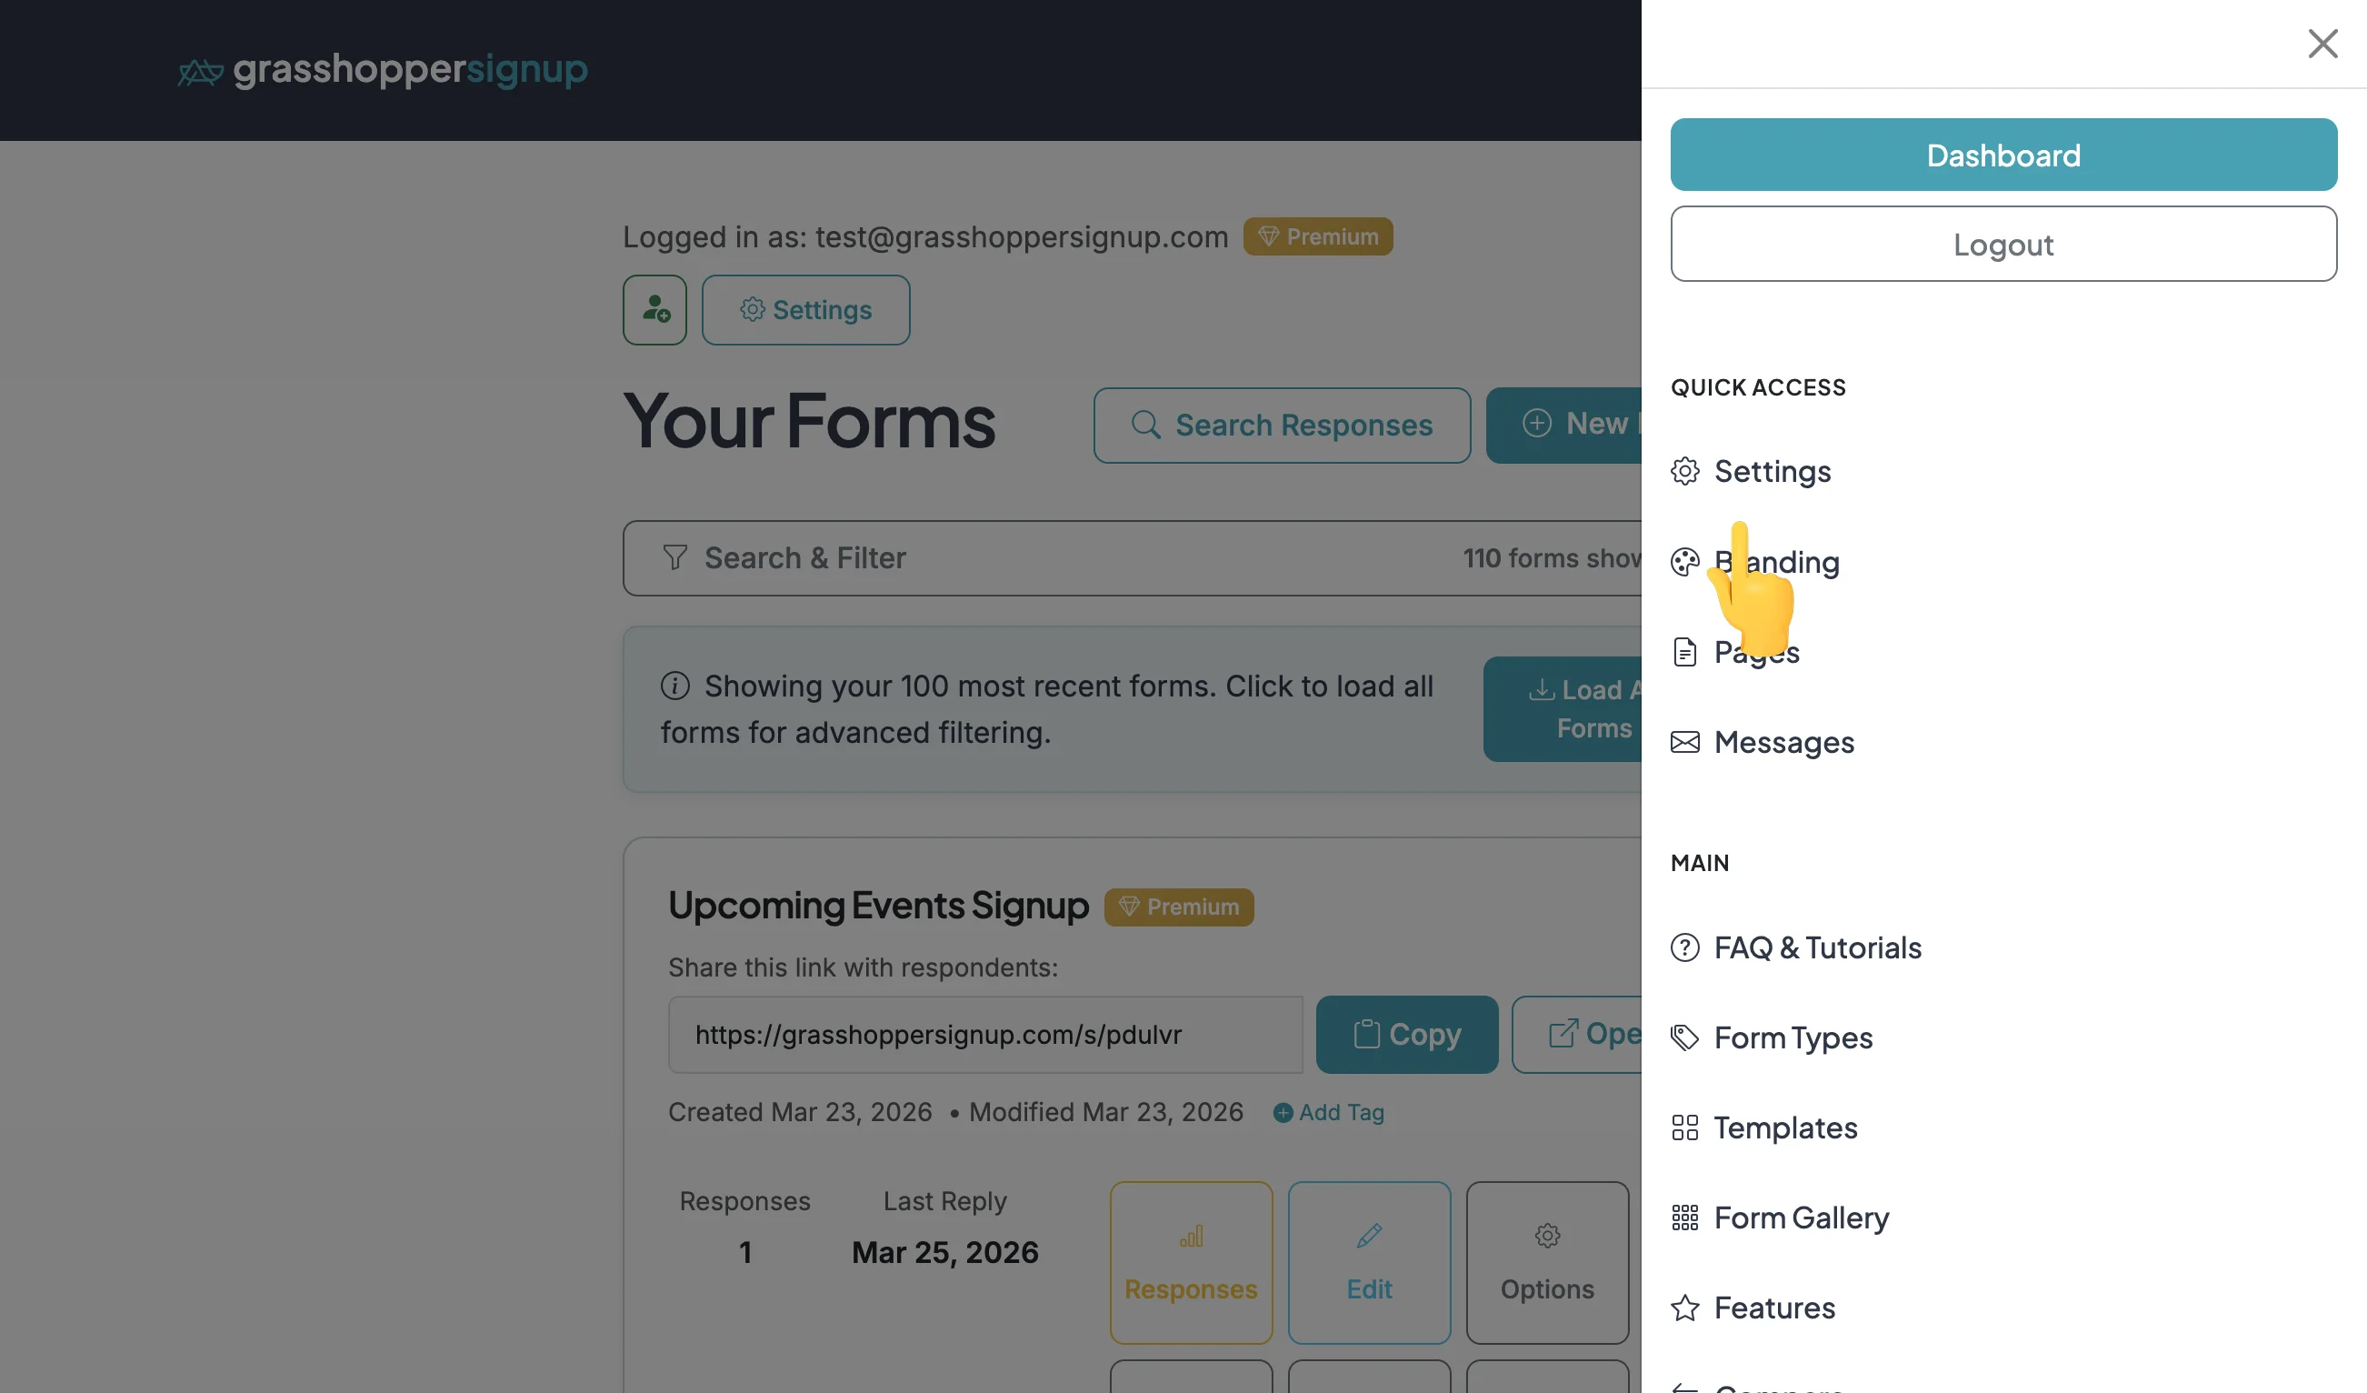Close the side menu panel

tap(2322, 44)
